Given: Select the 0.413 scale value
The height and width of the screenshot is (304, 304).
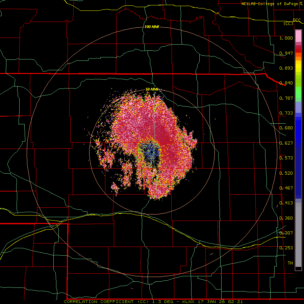Looking at the screenshot, I should (x=286, y=203).
